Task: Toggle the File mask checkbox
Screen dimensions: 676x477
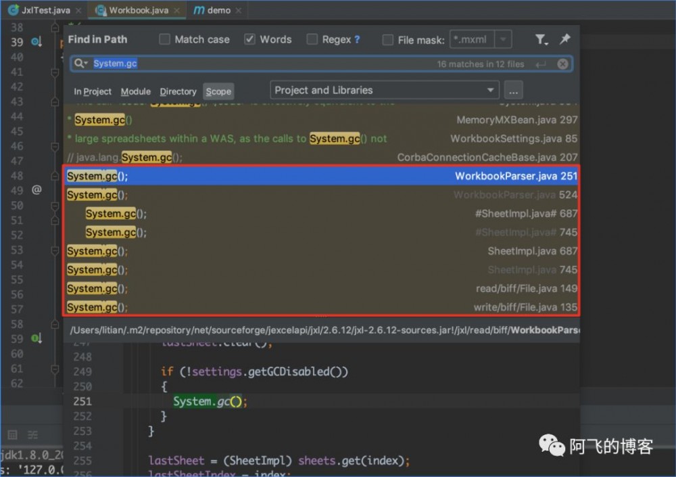Action: pyautogui.click(x=388, y=41)
